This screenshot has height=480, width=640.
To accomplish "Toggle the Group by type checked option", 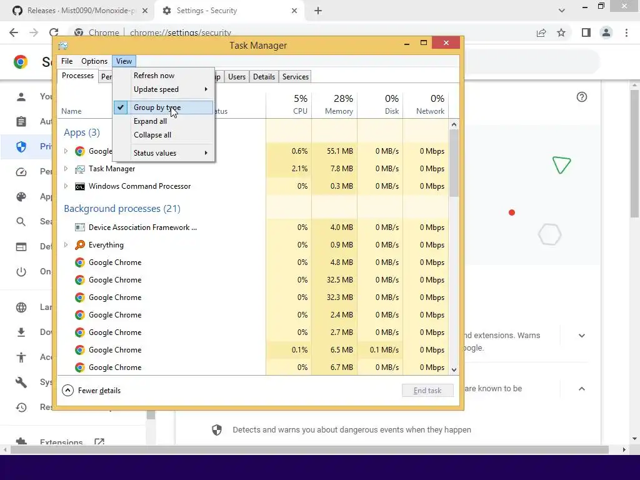I will [x=163, y=107].
